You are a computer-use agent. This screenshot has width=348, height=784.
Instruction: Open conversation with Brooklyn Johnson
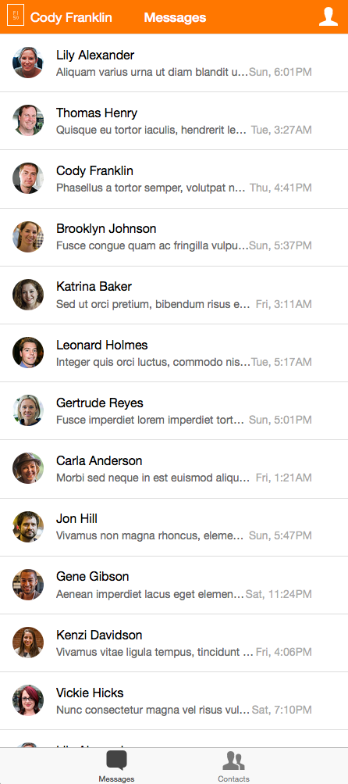point(174,237)
